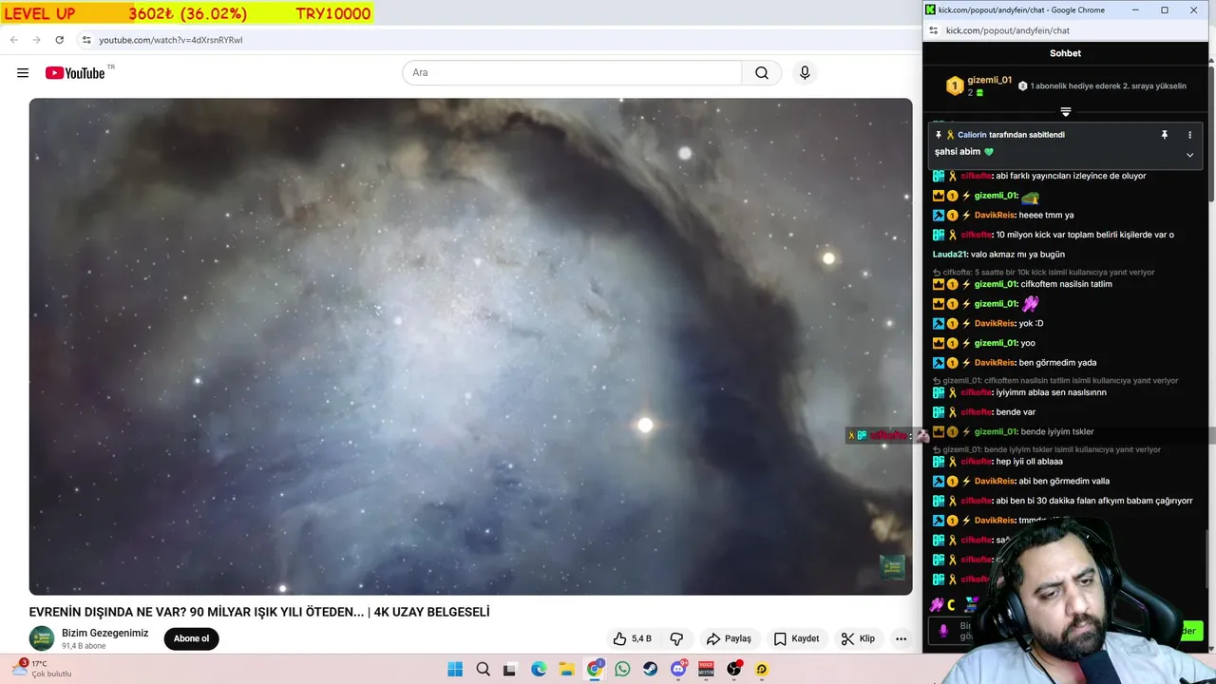Image resolution: width=1216 pixels, height=684 pixels.
Task: Open Steam from the taskbar
Action: click(x=650, y=669)
